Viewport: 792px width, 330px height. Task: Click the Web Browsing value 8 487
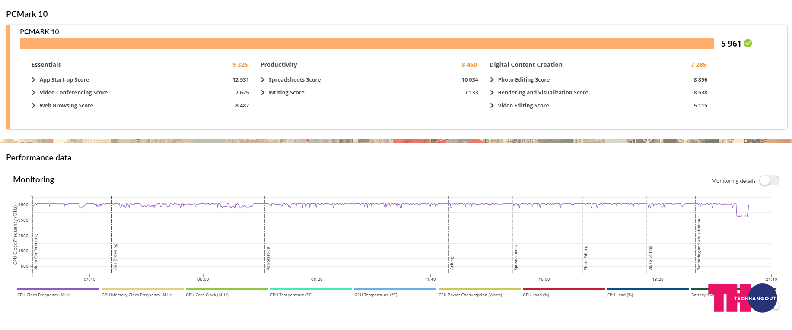coord(242,106)
